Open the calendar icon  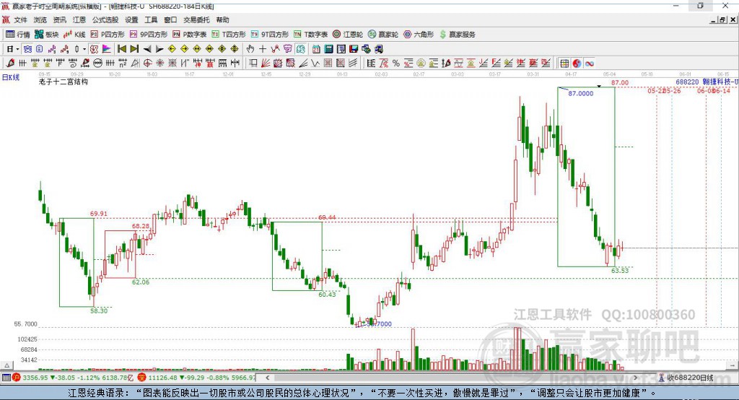pos(316,49)
